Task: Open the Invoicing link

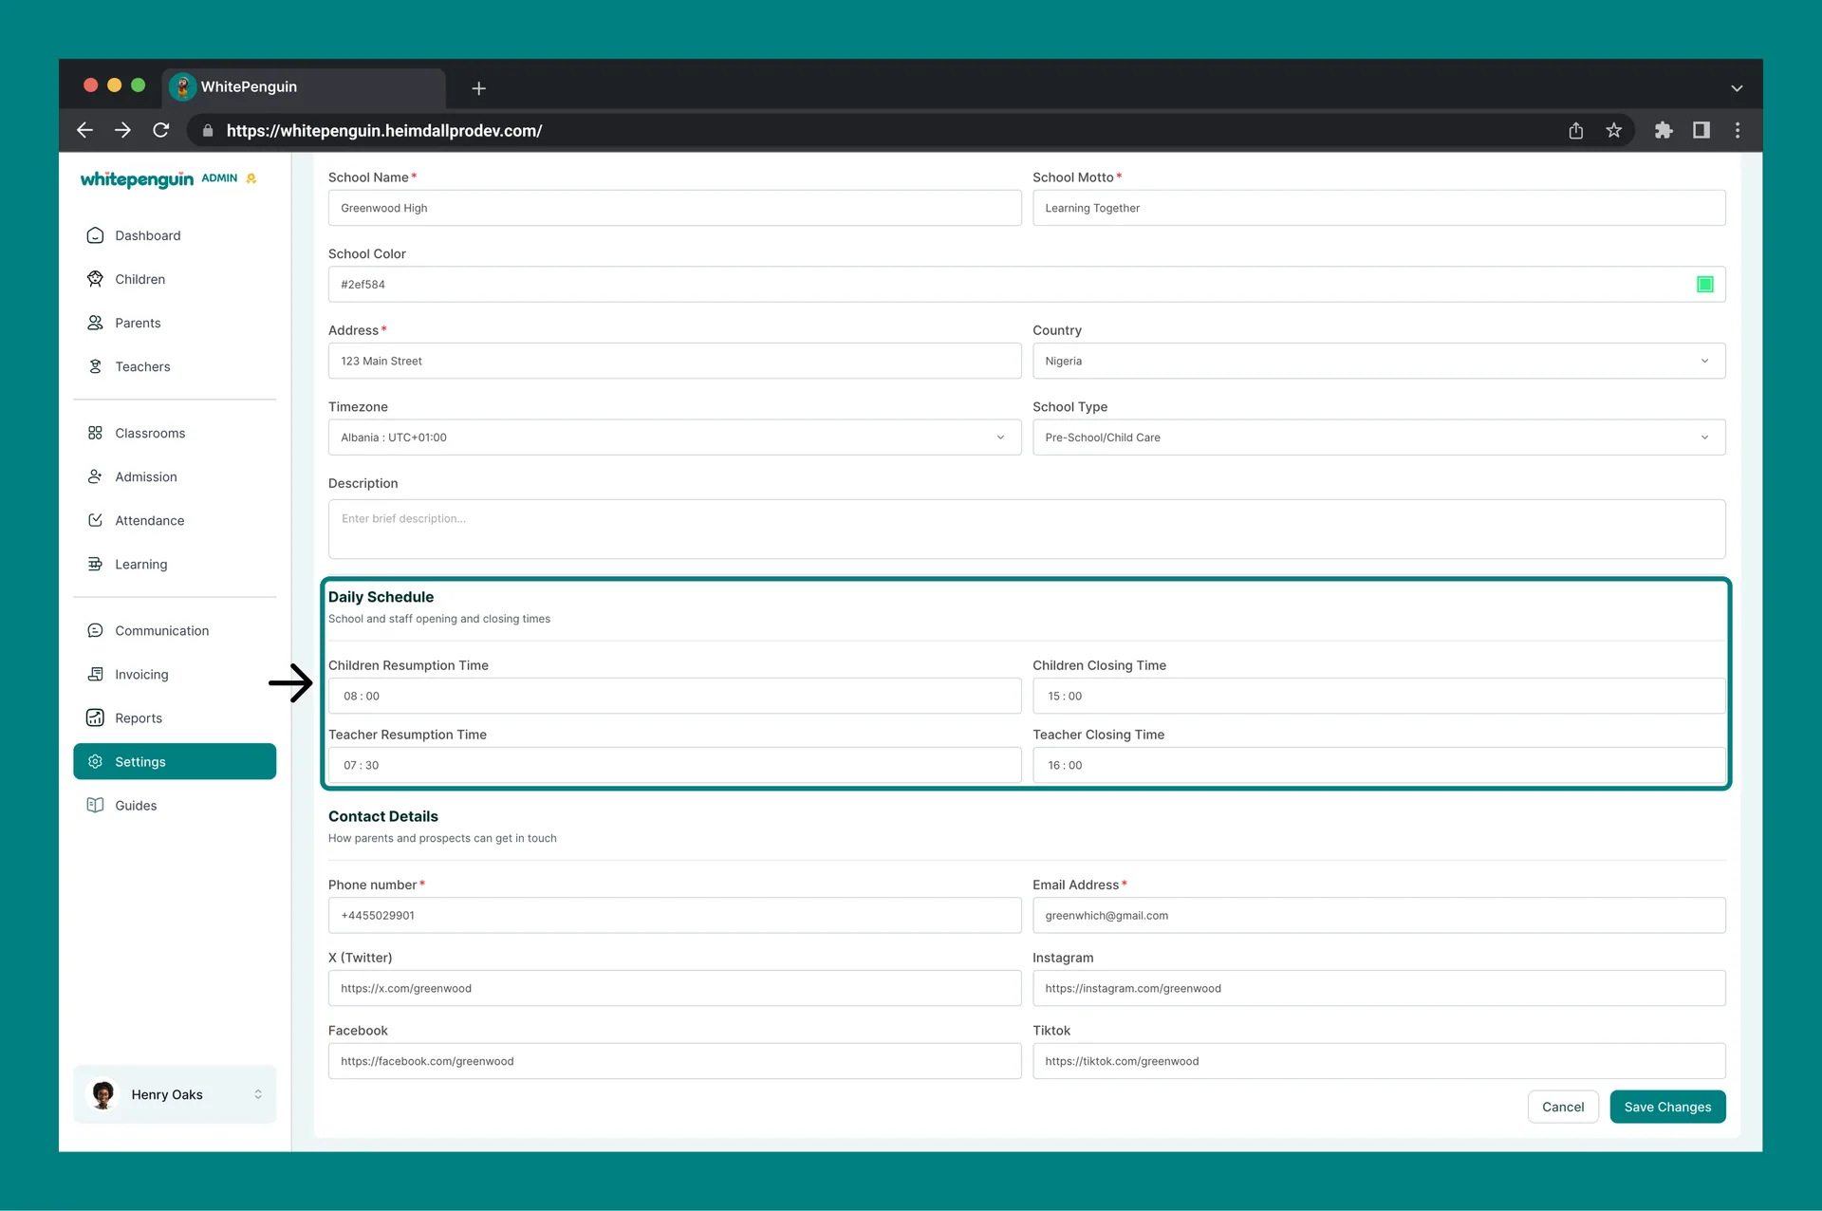Action: pos(175,674)
